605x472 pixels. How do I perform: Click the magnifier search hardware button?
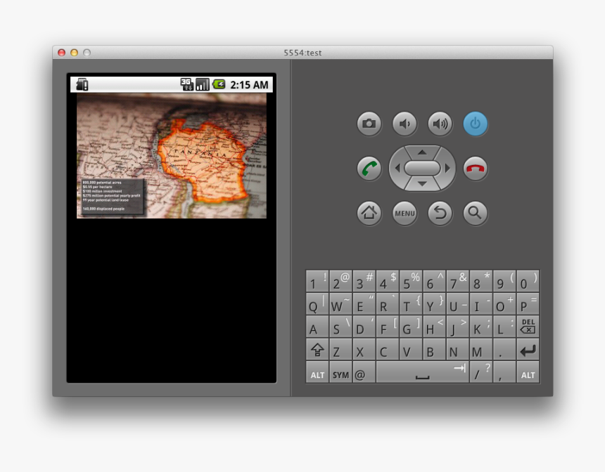(476, 213)
